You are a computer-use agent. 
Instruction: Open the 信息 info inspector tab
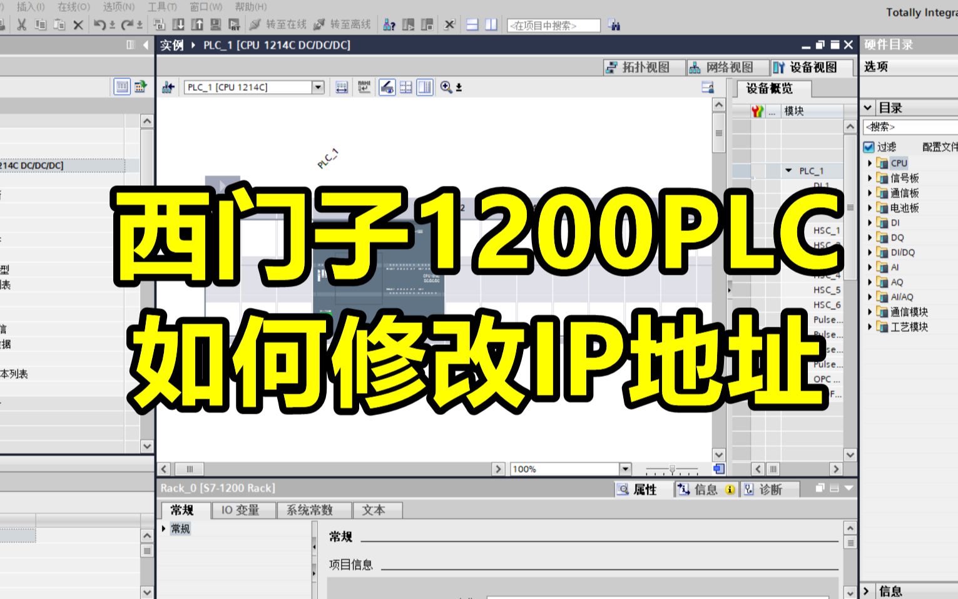click(x=706, y=489)
